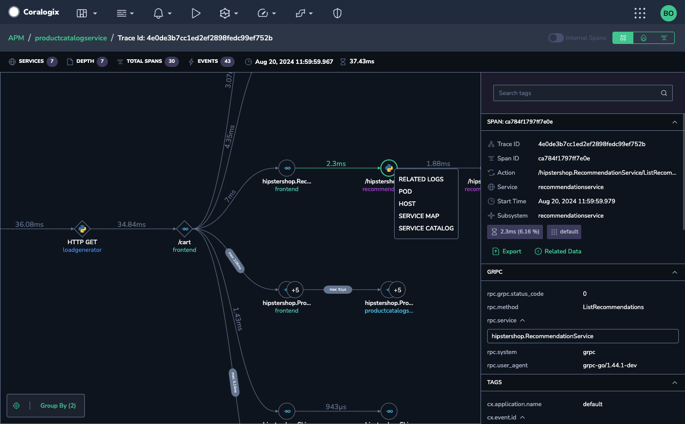Click the play button icon in top navigation
Viewport: 685px width, 424px height.
tap(196, 14)
